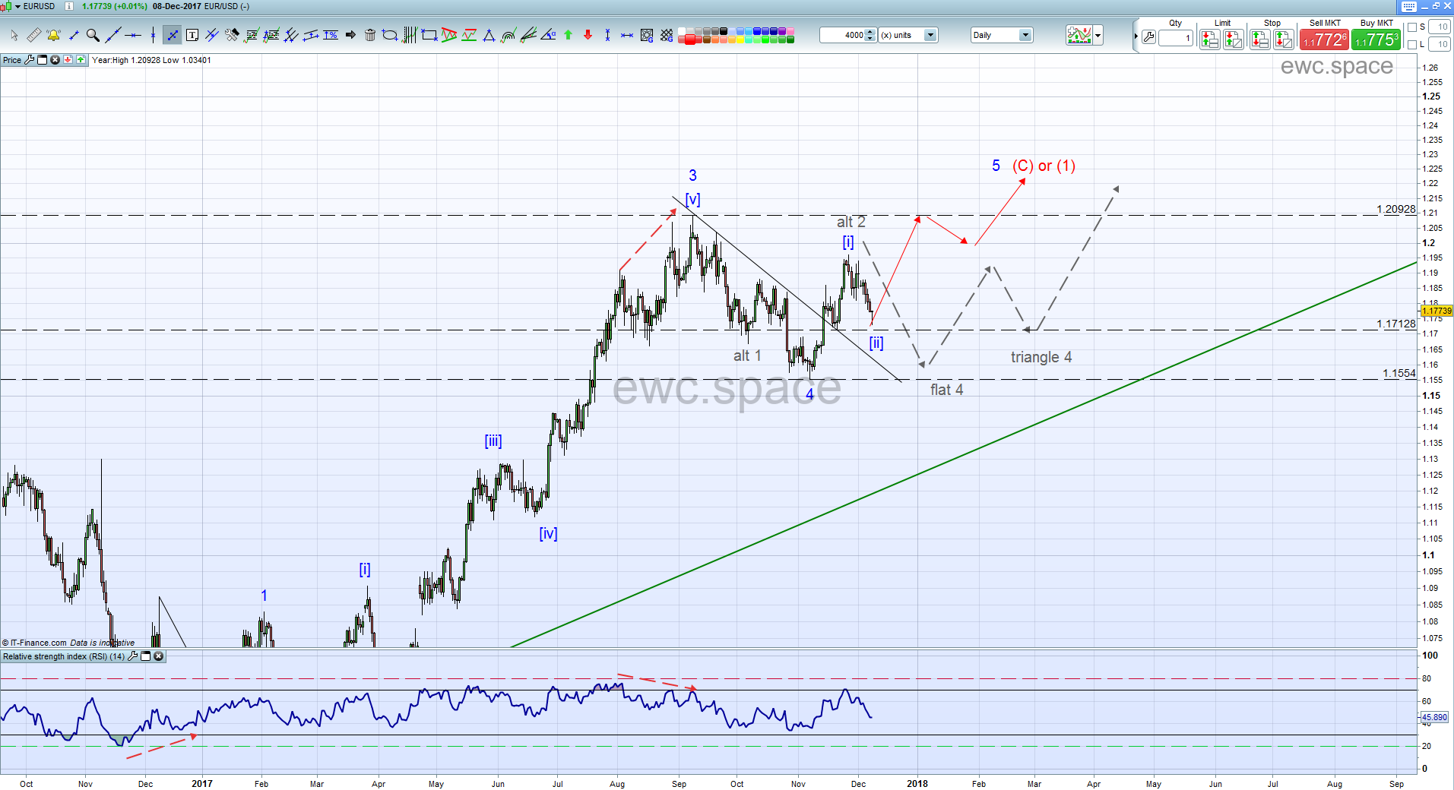Close the RSI indicator panel
This screenshot has width=1454, height=790.
click(x=159, y=656)
